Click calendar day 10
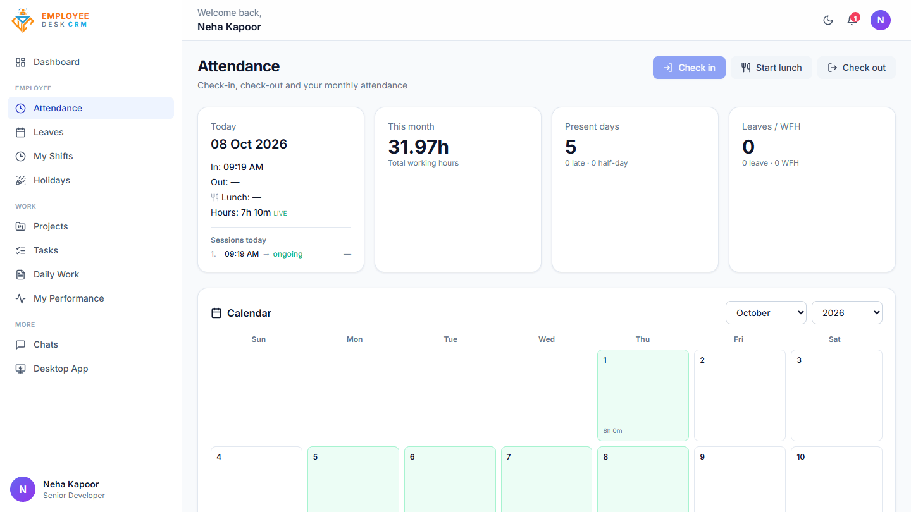Image resolution: width=911 pixels, height=512 pixels. [836, 479]
